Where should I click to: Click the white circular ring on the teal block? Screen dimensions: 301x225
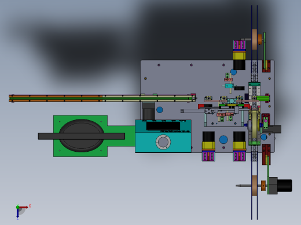point(163,142)
